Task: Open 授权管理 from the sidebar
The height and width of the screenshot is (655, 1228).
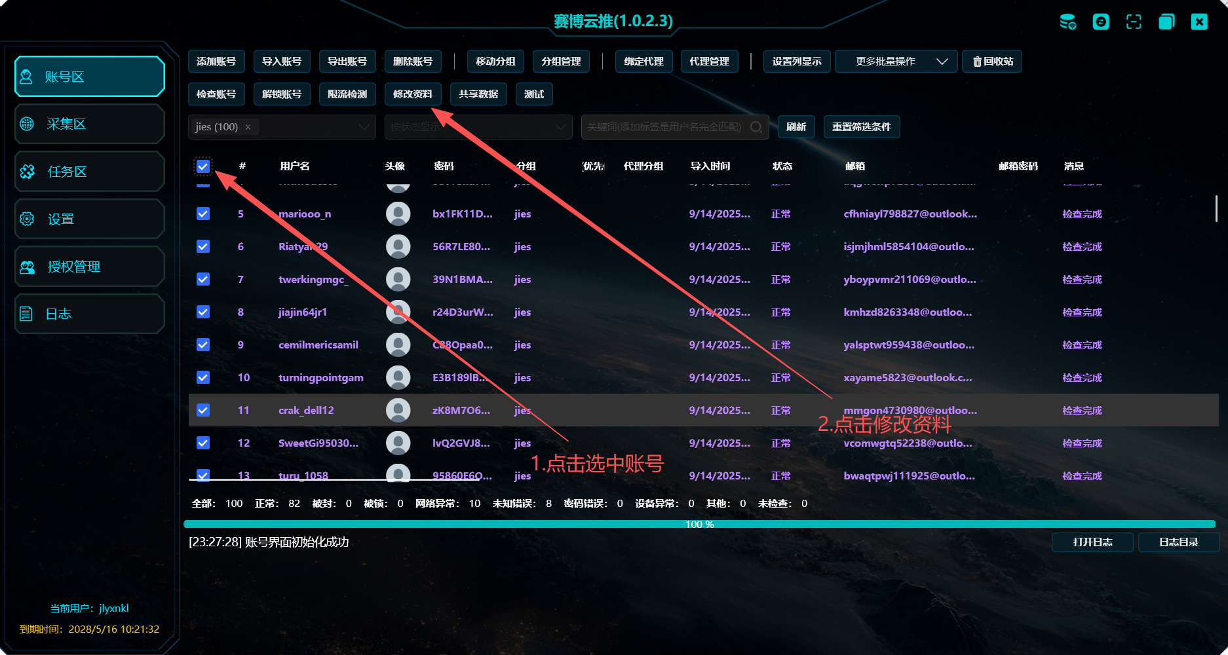Action: [x=90, y=267]
